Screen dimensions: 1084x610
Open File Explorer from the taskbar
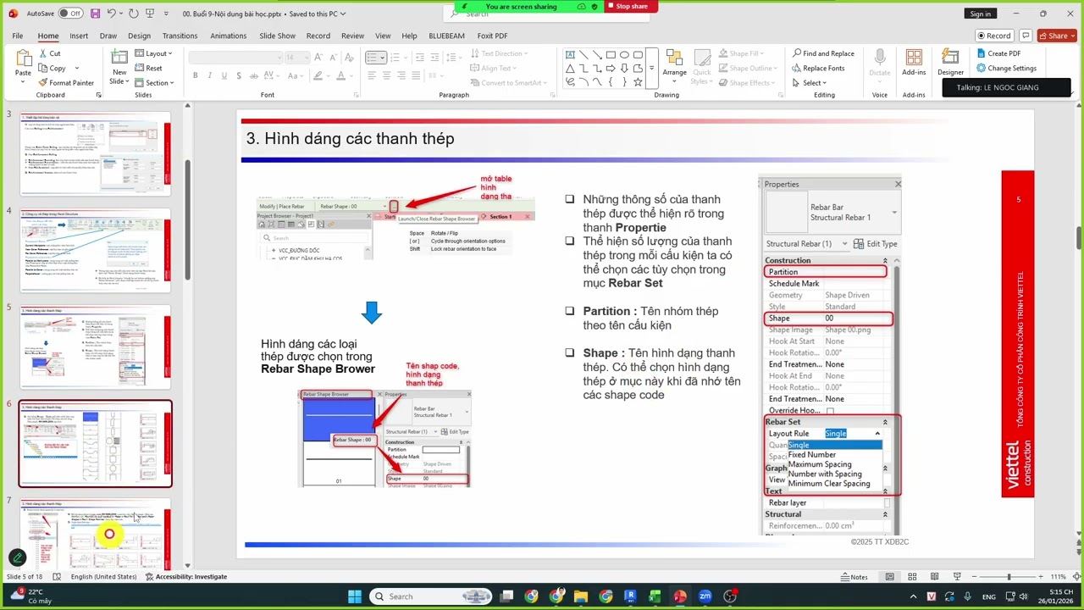581,596
